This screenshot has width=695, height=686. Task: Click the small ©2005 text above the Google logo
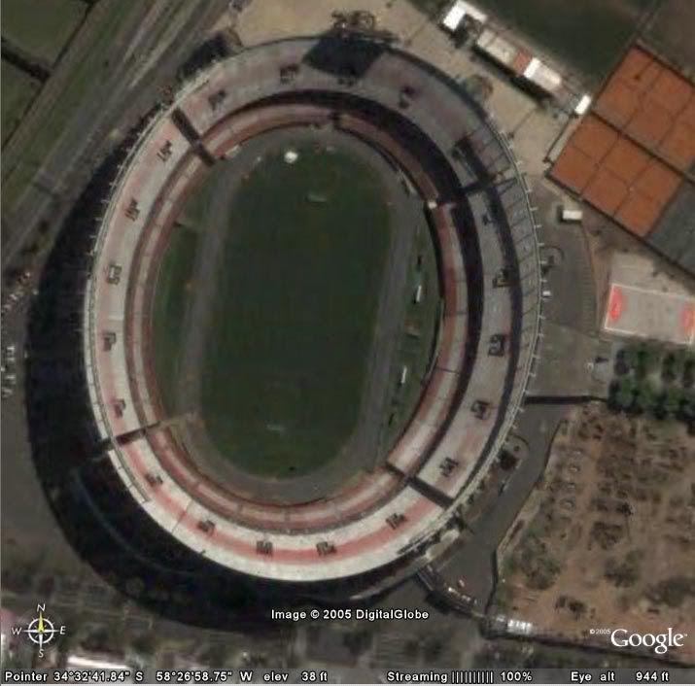[600, 632]
